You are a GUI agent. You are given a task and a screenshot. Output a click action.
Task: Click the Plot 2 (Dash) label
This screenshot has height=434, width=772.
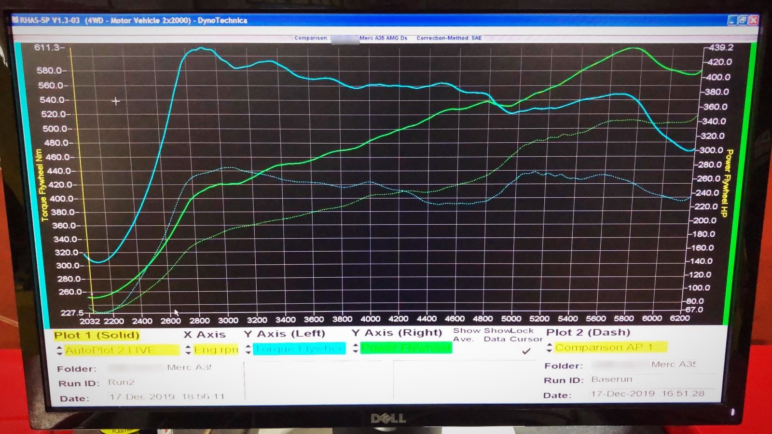pyautogui.click(x=588, y=332)
